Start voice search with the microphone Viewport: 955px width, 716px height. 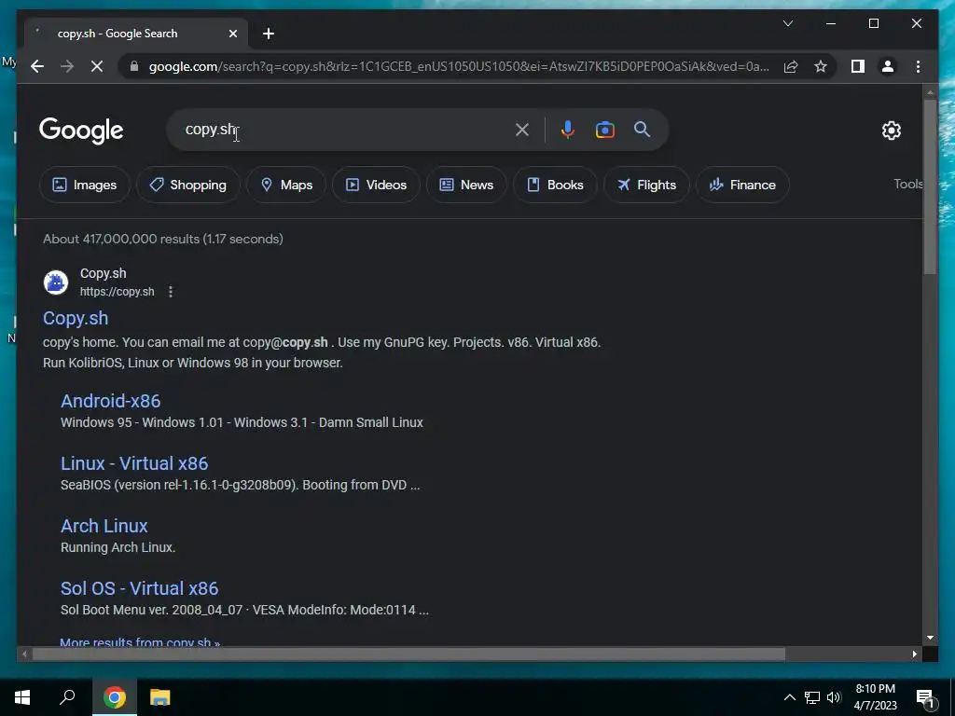click(x=568, y=130)
